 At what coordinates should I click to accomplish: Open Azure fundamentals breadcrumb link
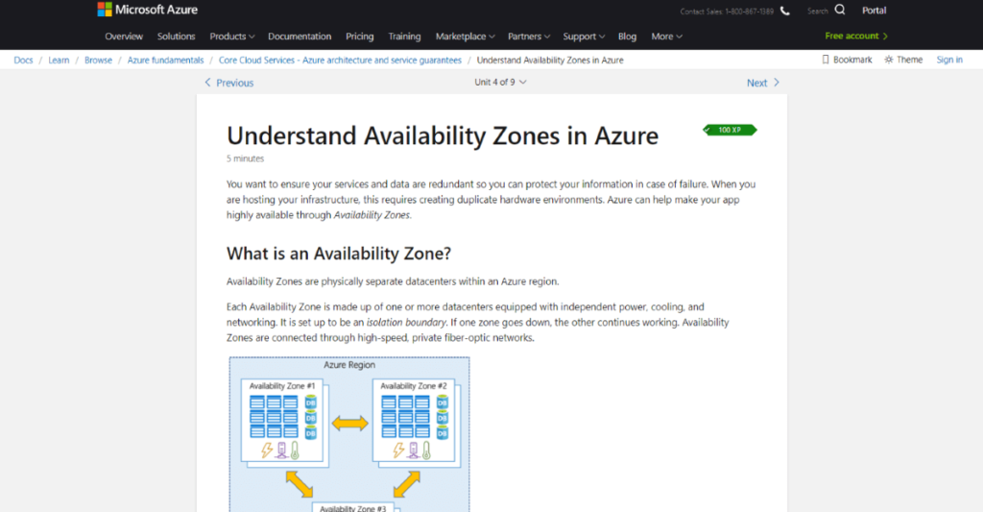(x=165, y=61)
